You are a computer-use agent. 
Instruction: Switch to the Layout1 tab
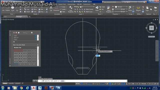(11, 83)
